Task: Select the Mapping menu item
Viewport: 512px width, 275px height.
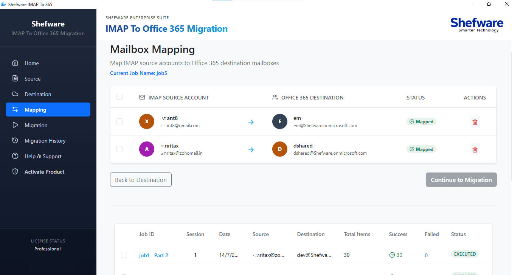Action: 48,109
